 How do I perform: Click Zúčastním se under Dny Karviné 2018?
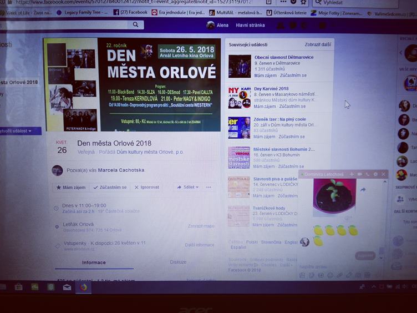pos(292,106)
